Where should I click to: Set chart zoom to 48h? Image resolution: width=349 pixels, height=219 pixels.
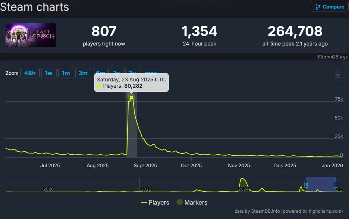coord(30,73)
